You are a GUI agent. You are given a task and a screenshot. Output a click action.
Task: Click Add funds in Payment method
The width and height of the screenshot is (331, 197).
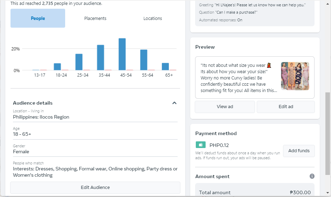(299, 151)
